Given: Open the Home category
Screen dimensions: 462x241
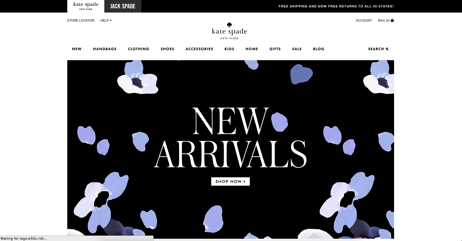Looking at the screenshot, I should point(252,49).
